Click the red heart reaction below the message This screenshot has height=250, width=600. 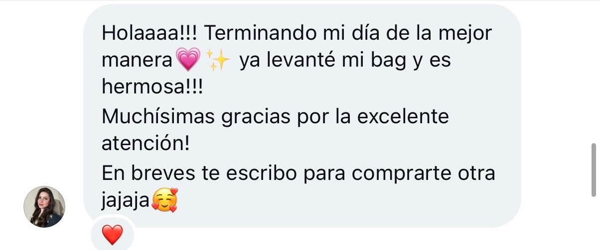click(x=112, y=235)
